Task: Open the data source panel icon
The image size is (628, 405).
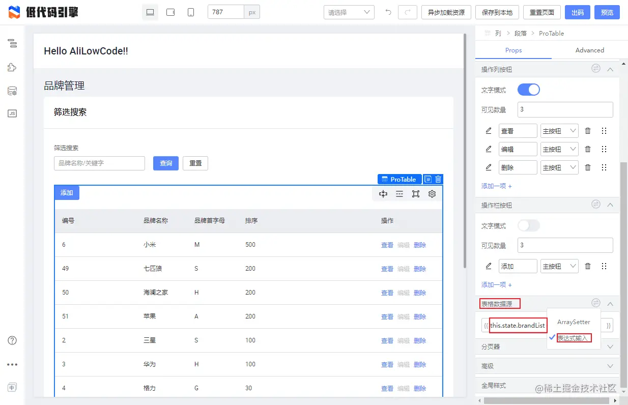Action: coord(12,91)
